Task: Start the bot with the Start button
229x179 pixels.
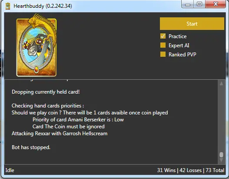Action: [x=192, y=24]
